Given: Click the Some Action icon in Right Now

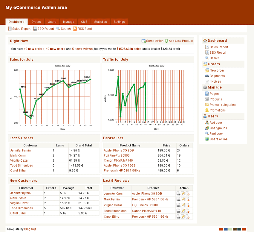Looking at the screenshot, I should 143,41.
